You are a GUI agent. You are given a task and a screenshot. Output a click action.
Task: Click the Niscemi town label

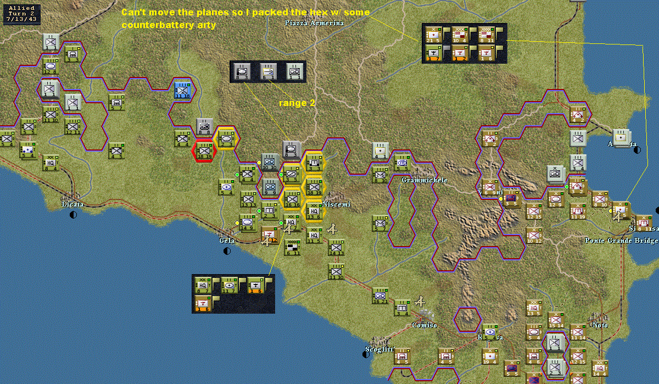click(337, 204)
